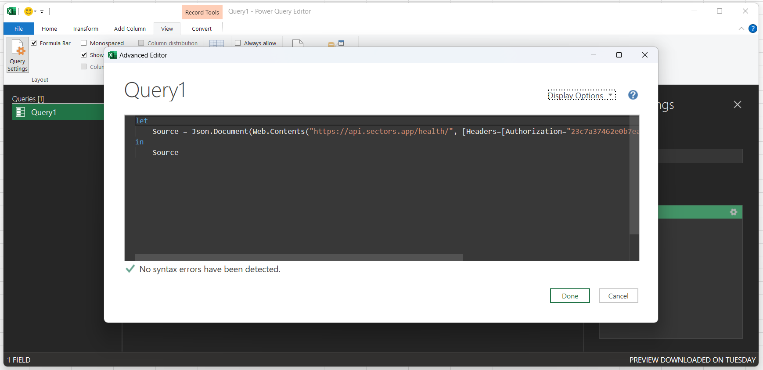Image resolution: width=763 pixels, height=370 pixels.
Task: Expand the smiley feedback dropdown arrow
Action: click(35, 11)
